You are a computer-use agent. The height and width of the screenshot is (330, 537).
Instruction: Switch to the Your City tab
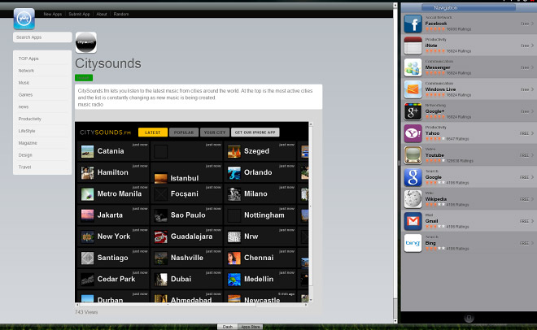(x=215, y=132)
